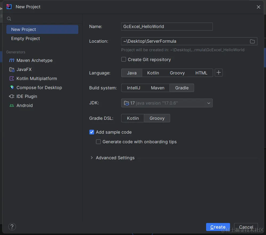
Task: Expand Advanced Settings section
Action: point(92,158)
